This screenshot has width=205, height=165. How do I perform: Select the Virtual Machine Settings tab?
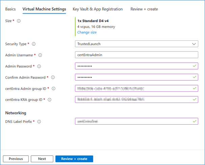click(x=44, y=9)
